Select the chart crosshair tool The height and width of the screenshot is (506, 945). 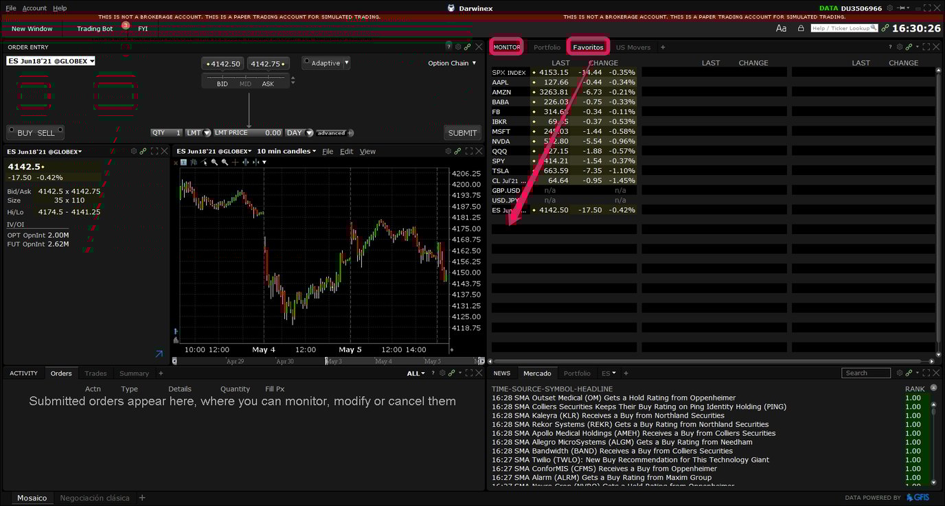[236, 163]
